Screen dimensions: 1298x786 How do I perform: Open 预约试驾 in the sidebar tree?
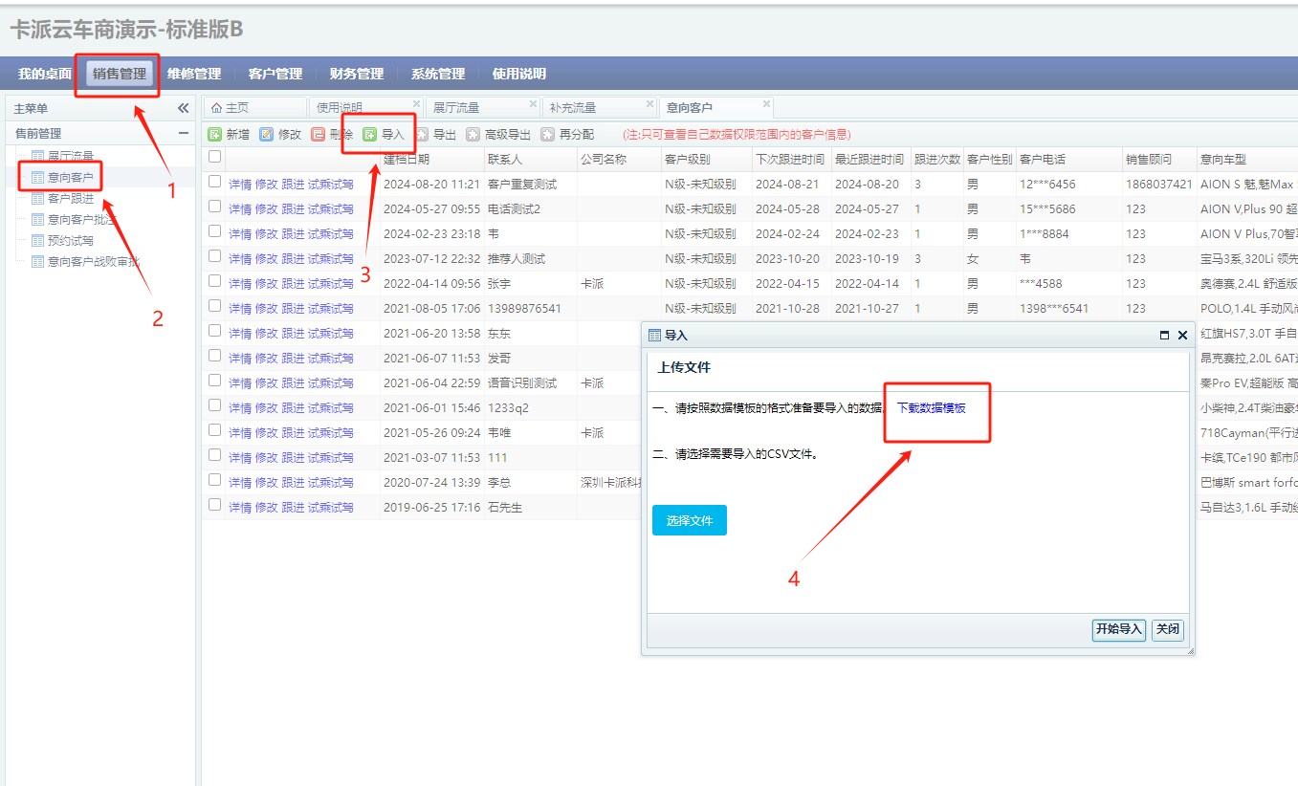click(71, 241)
